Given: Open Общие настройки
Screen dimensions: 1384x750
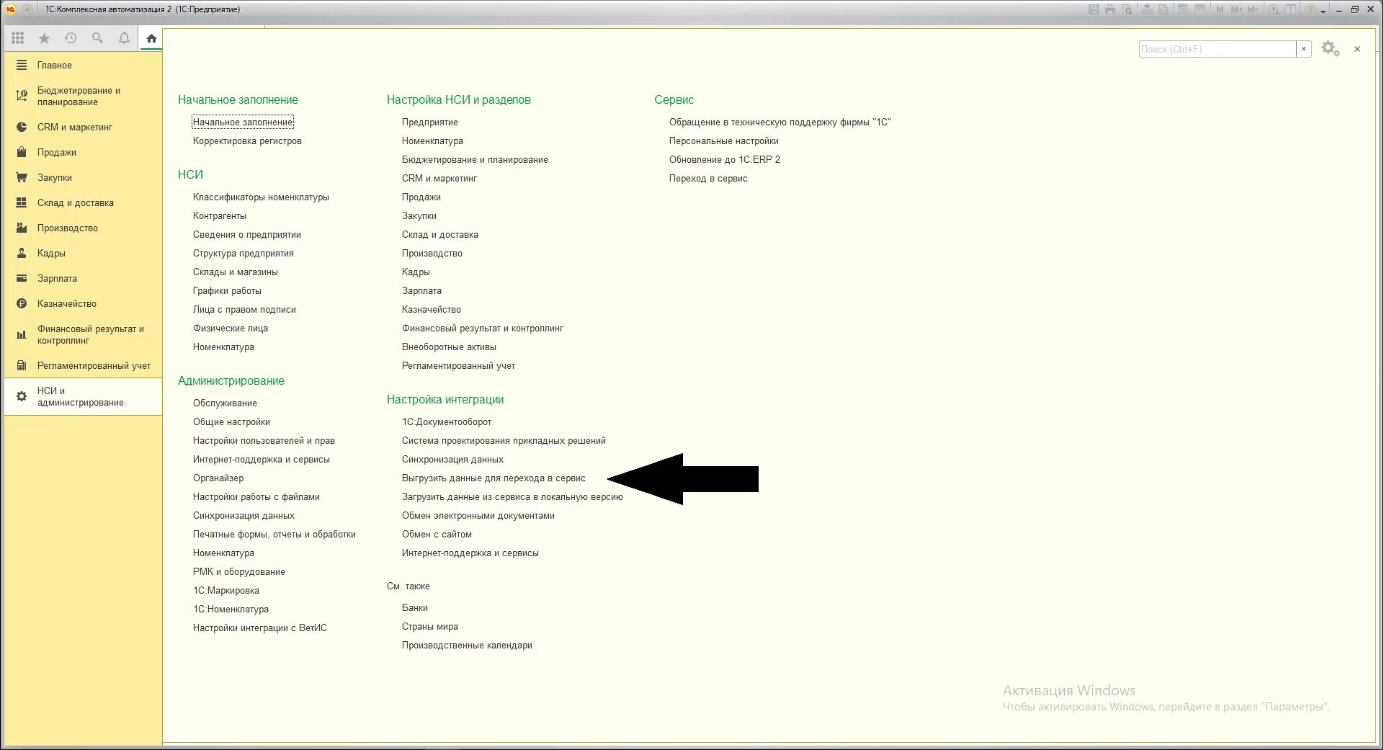Looking at the screenshot, I should tap(231, 421).
